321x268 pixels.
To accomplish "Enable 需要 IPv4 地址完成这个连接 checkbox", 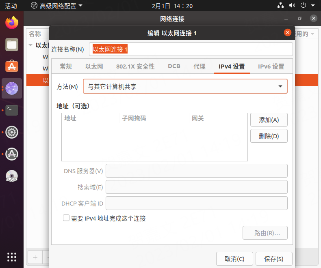I will point(66,218).
